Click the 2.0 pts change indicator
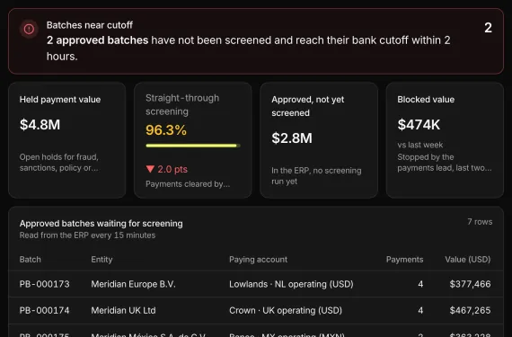Image resolution: width=512 pixels, height=337 pixels. point(172,169)
